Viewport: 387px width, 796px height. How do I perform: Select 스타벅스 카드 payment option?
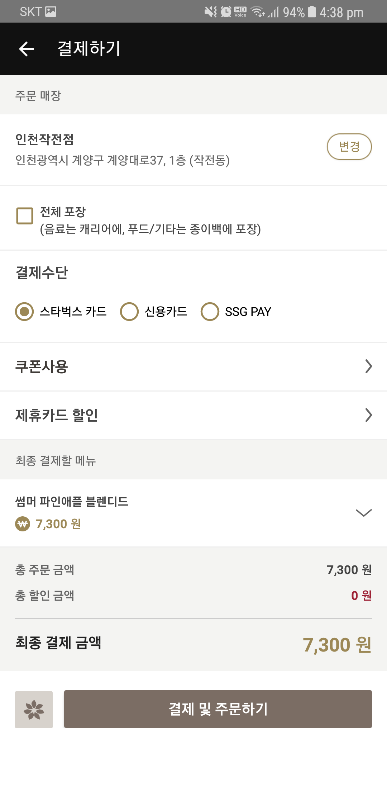(24, 311)
